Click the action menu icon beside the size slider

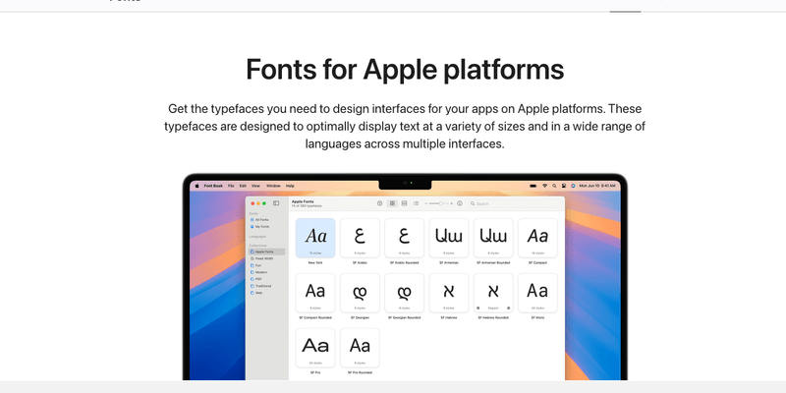(x=460, y=203)
